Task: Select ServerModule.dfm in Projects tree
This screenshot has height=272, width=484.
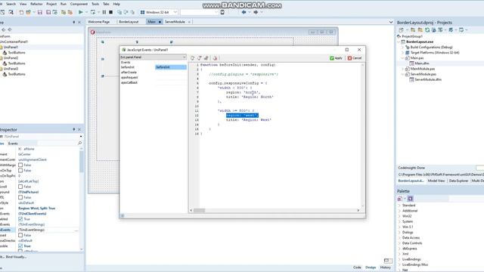Action: tap(428, 79)
